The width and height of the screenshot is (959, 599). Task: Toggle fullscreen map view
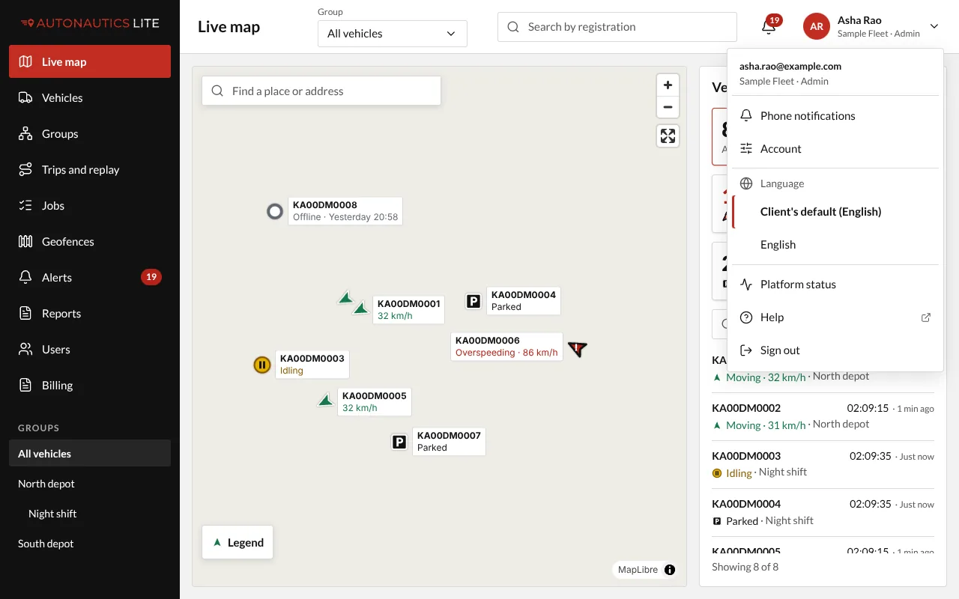click(668, 136)
